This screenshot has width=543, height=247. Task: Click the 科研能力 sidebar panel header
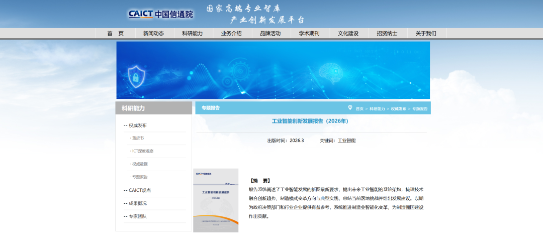click(x=154, y=108)
